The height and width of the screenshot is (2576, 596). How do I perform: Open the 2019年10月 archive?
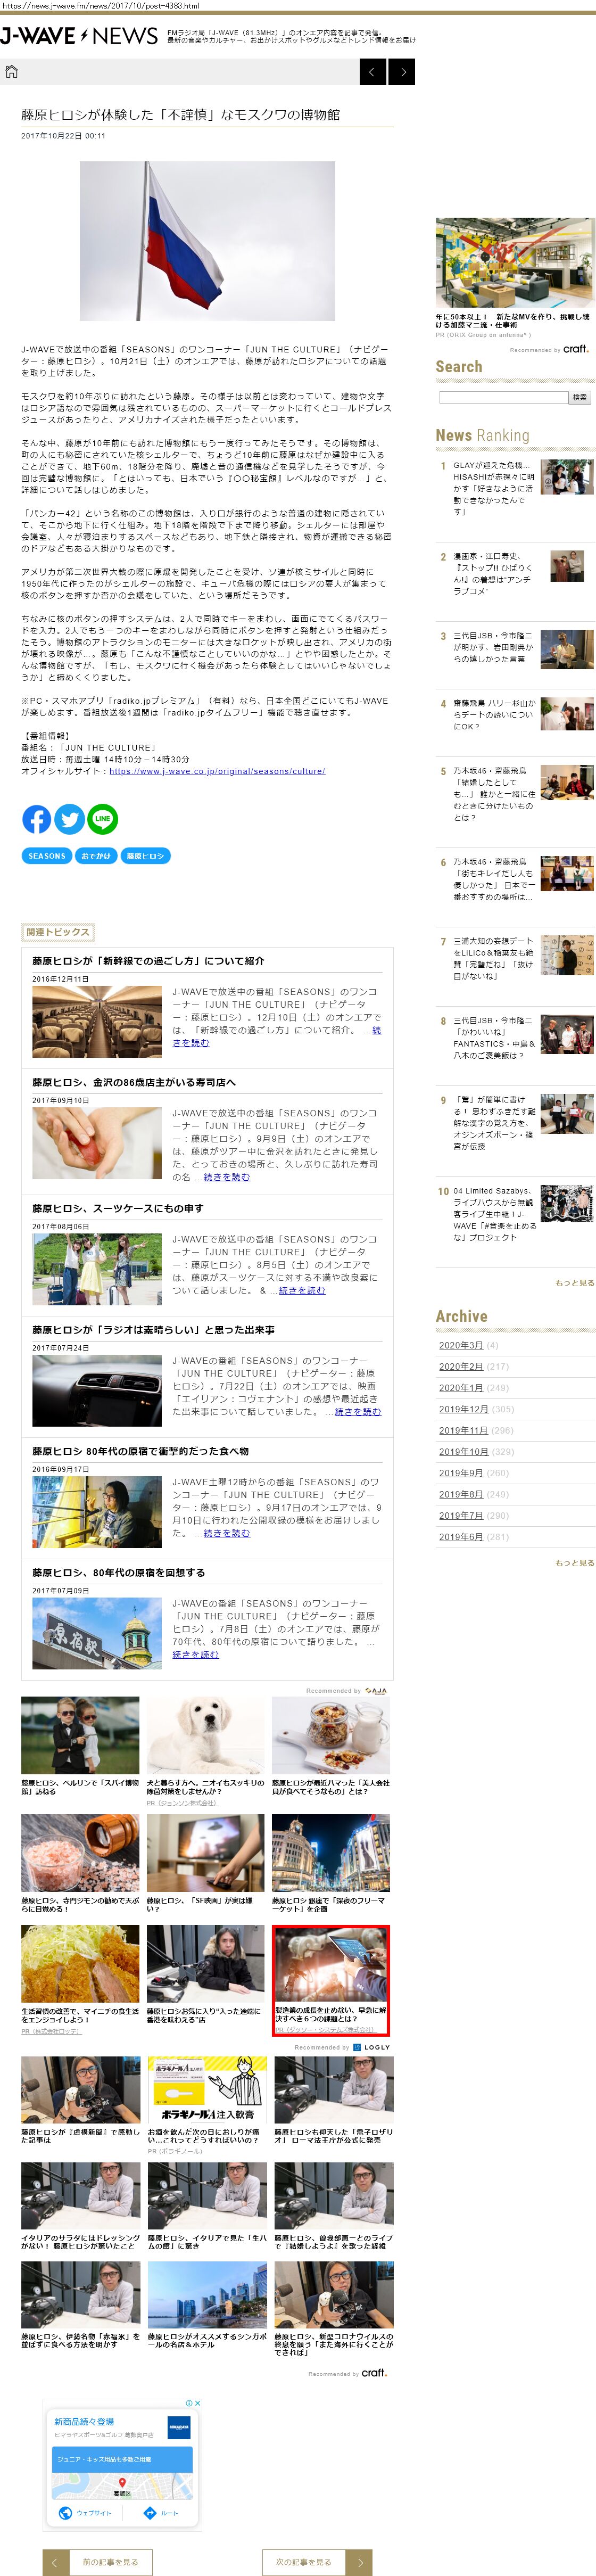pyautogui.click(x=463, y=1452)
